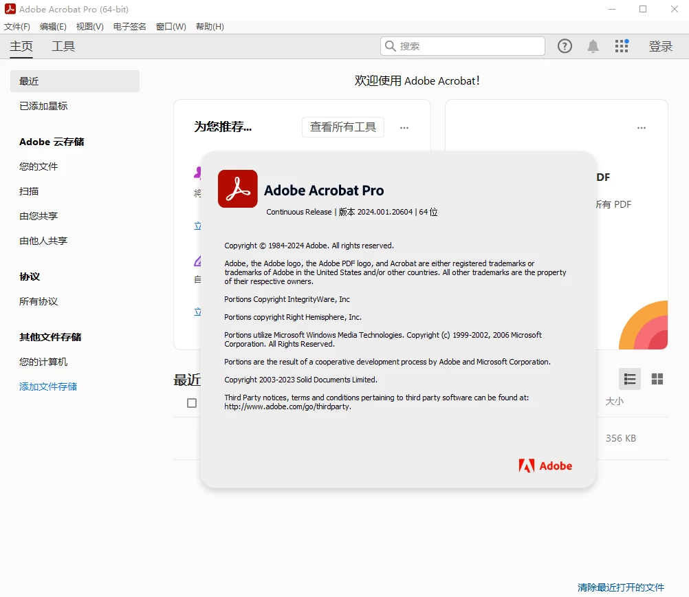Screen dimensions: 689x597
Task: Click the Solid Documents Limited copyright line
Action: point(300,380)
